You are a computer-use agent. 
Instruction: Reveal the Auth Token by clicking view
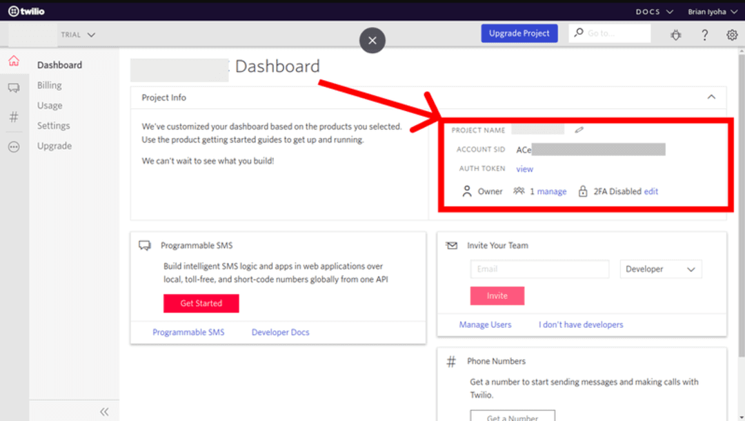[525, 168]
